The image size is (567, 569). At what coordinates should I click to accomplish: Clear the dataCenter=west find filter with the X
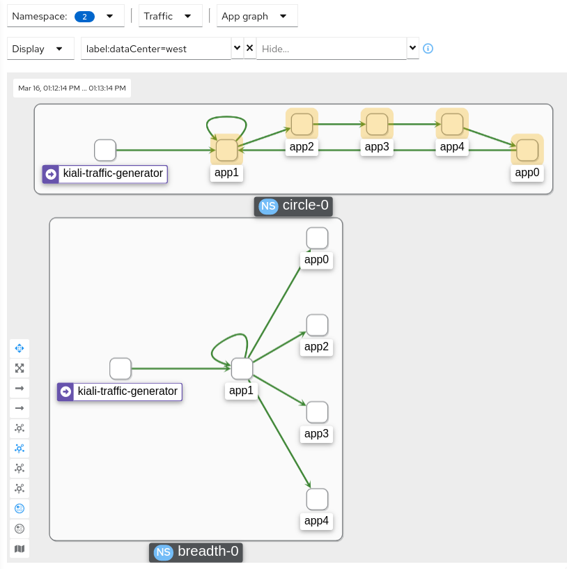coord(249,49)
